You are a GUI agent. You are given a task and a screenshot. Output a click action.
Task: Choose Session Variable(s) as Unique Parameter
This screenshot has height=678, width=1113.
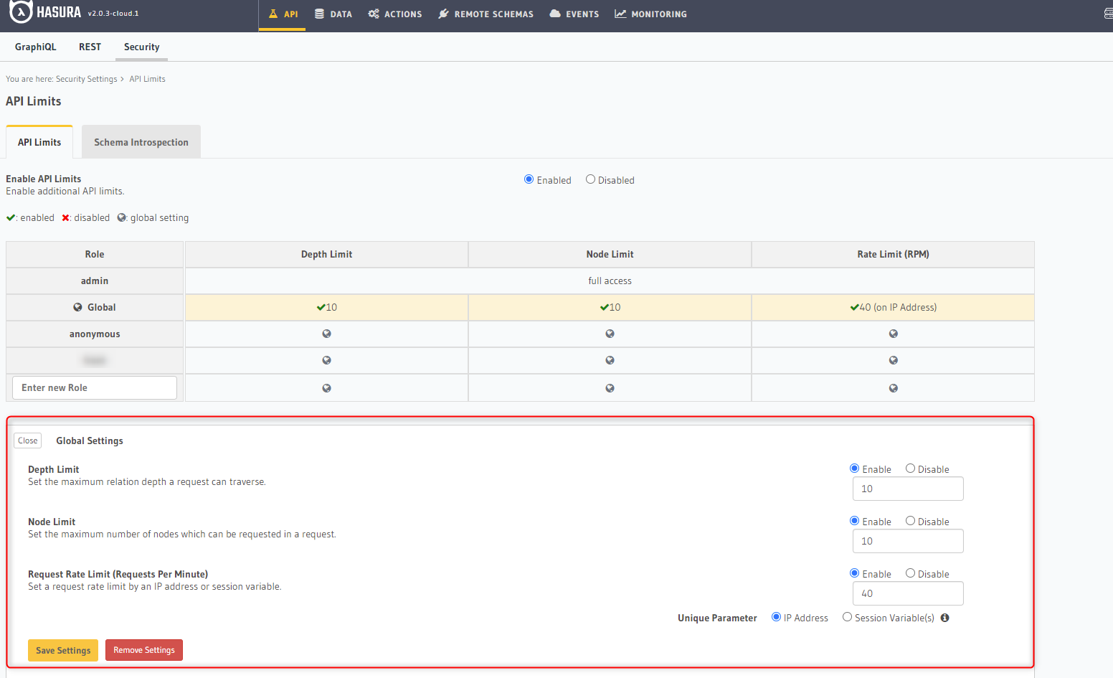click(847, 617)
